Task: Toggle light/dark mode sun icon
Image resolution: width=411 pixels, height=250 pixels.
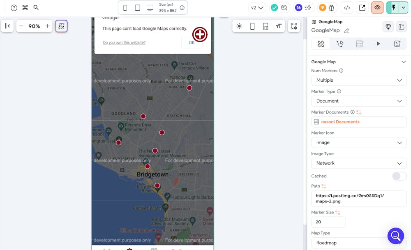Action: tap(239, 26)
